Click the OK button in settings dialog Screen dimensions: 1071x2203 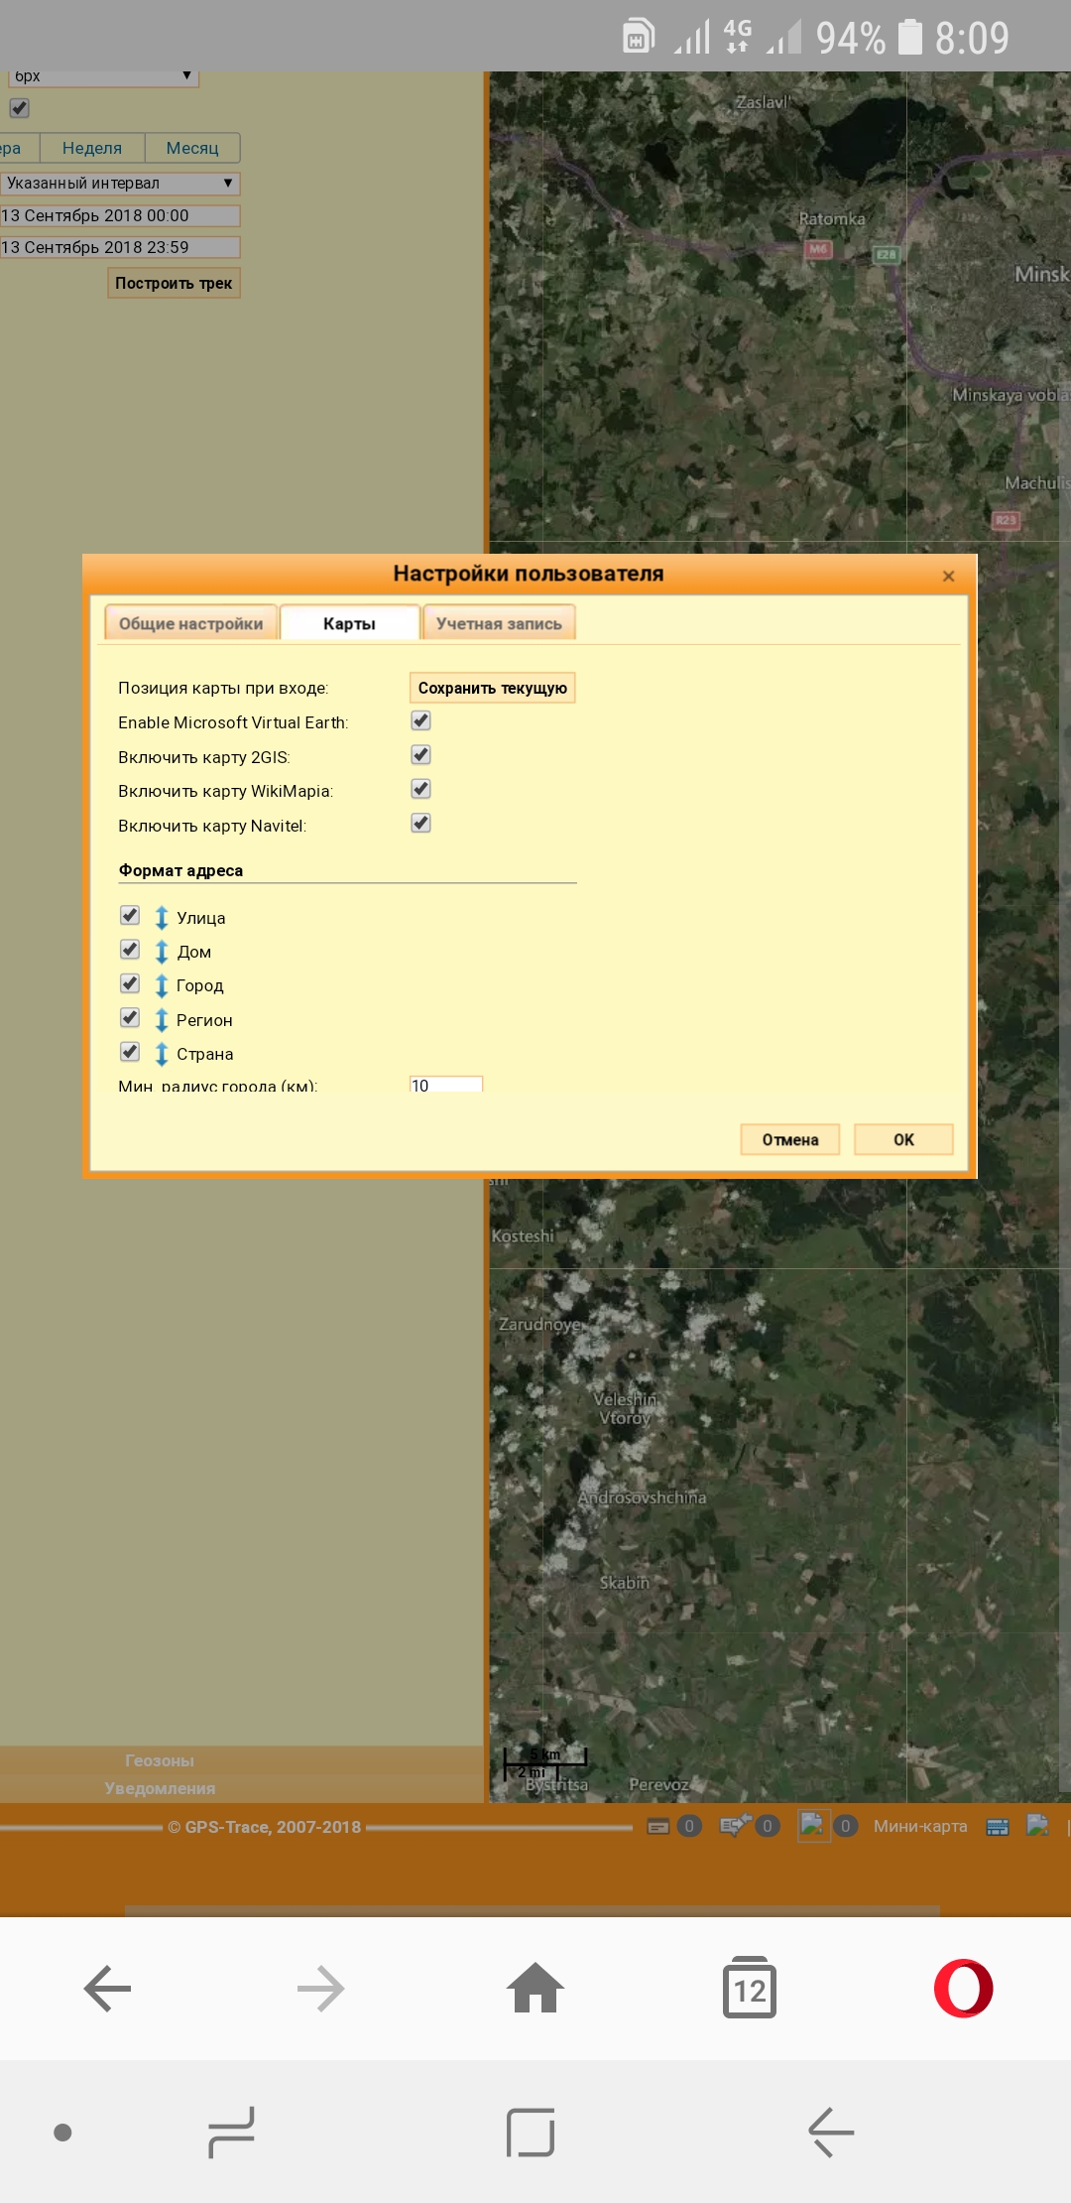(x=903, y=1139)
